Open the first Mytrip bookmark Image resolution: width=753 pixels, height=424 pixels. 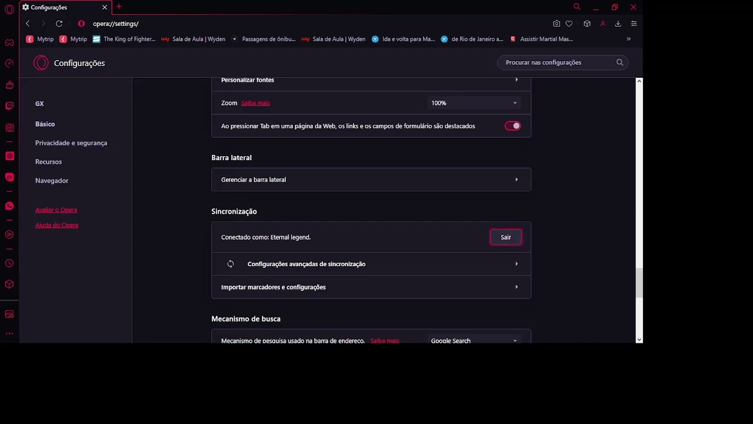(40, 39)
